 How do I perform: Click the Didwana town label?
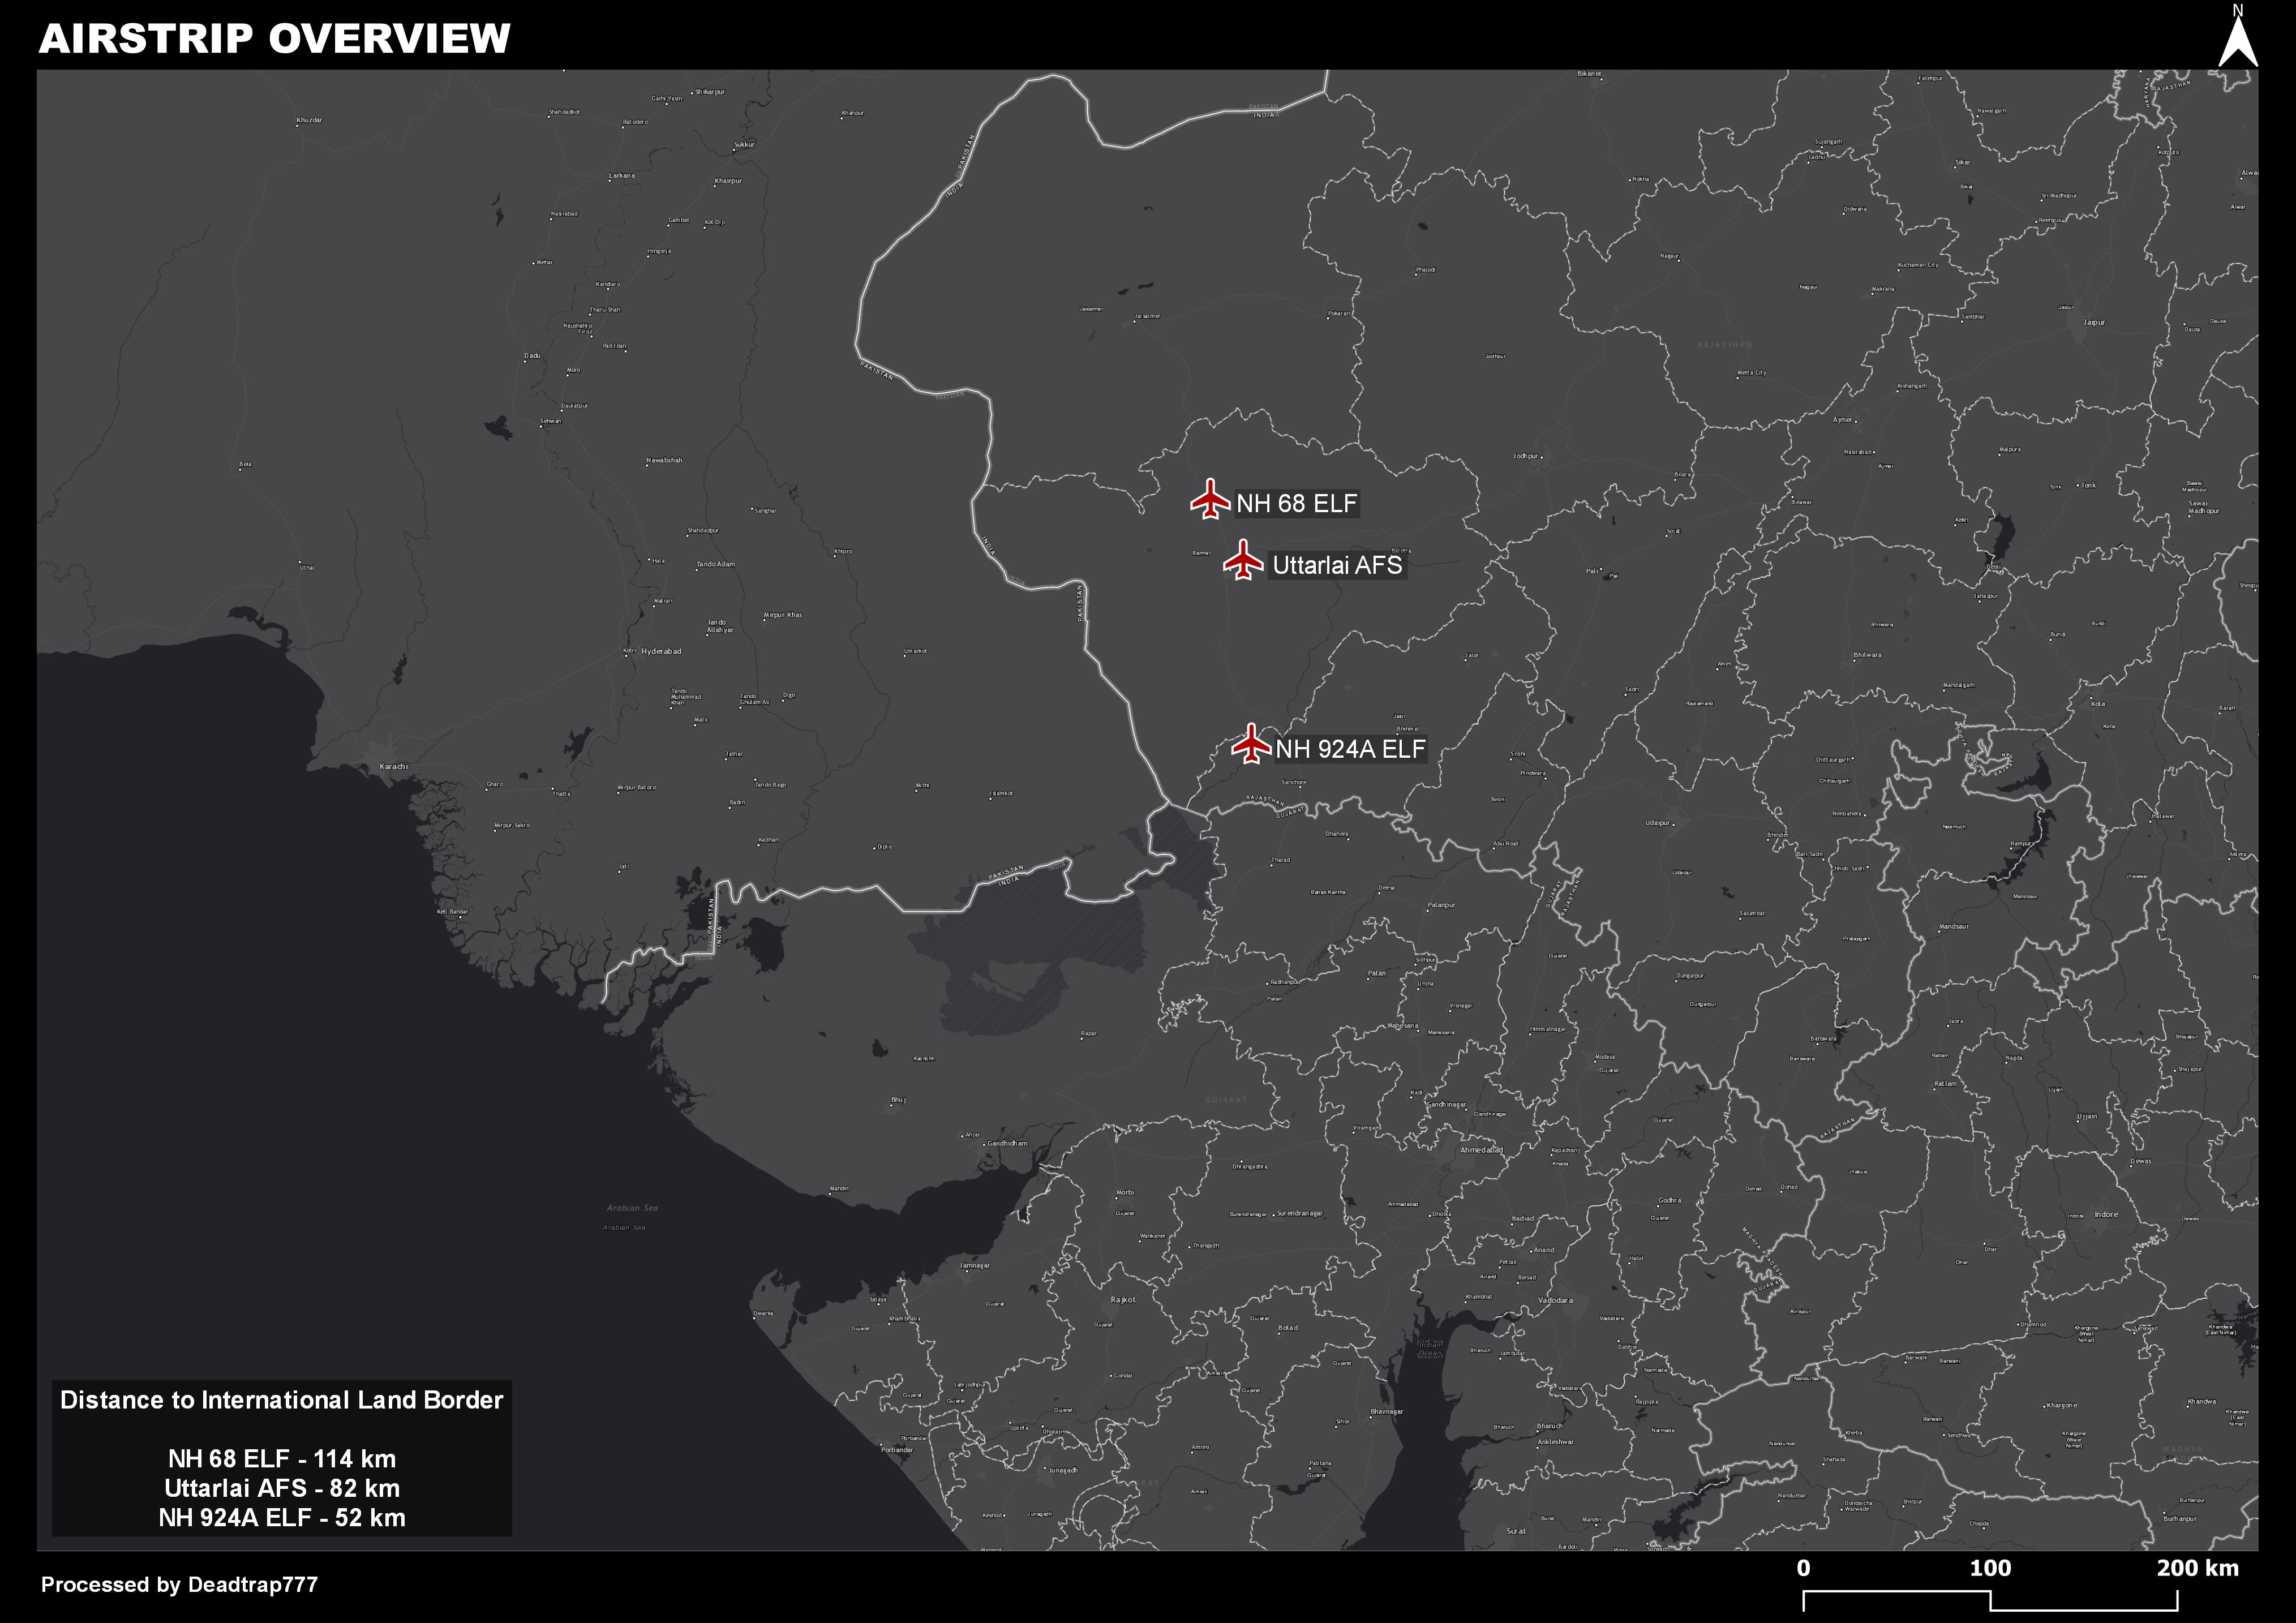pyautogui.click(x=1855, y=209)
